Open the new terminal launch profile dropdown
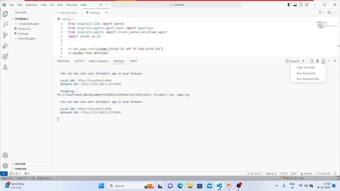 tap(307, 61)
